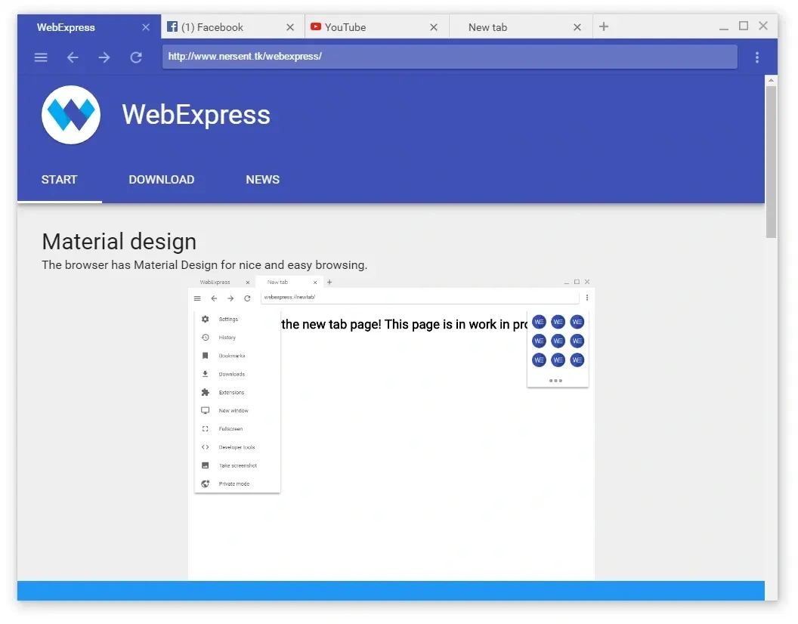Image resolution: width=798 pixels, height=624 pixels.
Task: Click the address bar URL field
Action: pyautogui.click(x=450, y=57)
